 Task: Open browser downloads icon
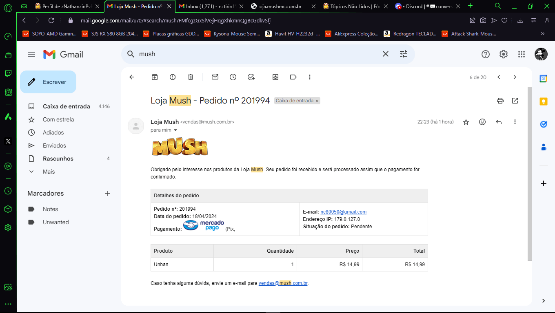tap(520, 20)
